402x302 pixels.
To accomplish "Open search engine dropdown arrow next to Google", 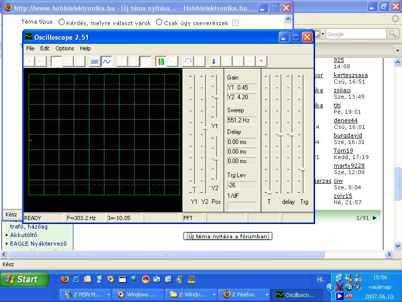I will 323,34.
